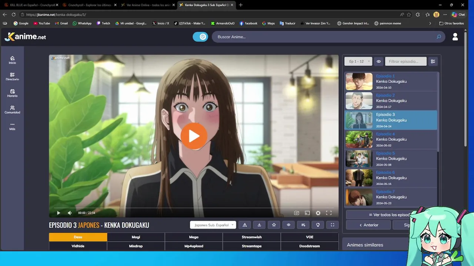Enter player fullscreen mode

click(328, 213)
